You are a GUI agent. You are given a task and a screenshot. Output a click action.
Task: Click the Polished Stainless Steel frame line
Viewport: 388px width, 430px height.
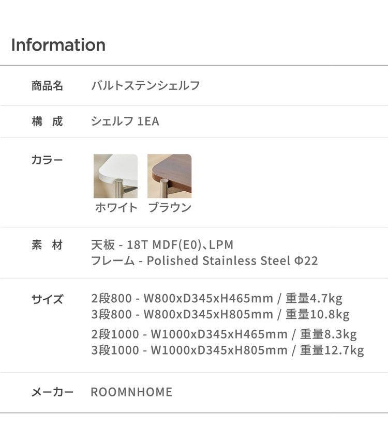coord(204,260)
